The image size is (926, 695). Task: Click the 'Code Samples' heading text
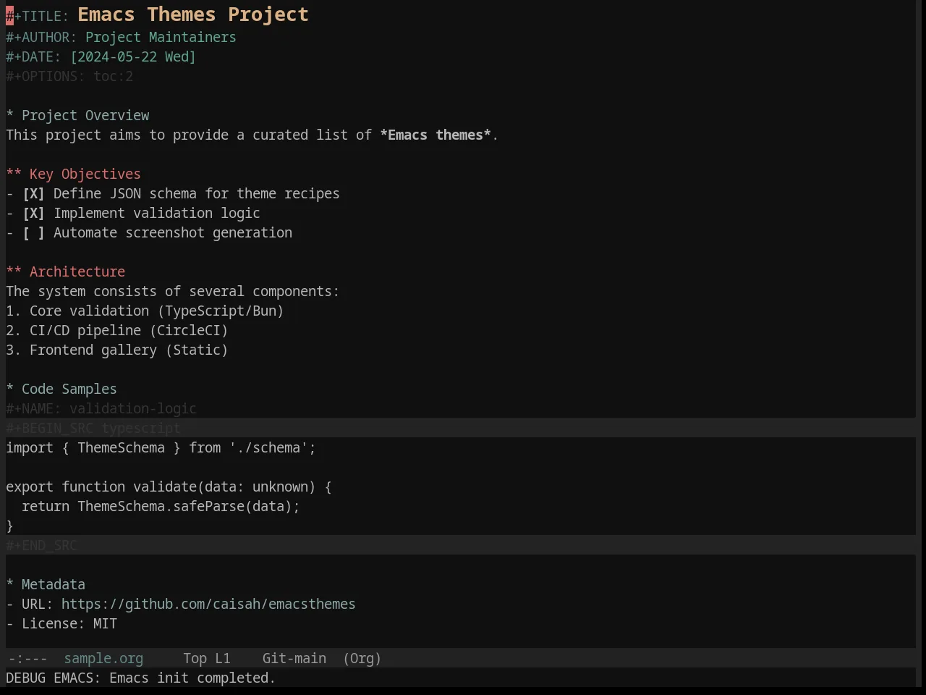[69, 389]
